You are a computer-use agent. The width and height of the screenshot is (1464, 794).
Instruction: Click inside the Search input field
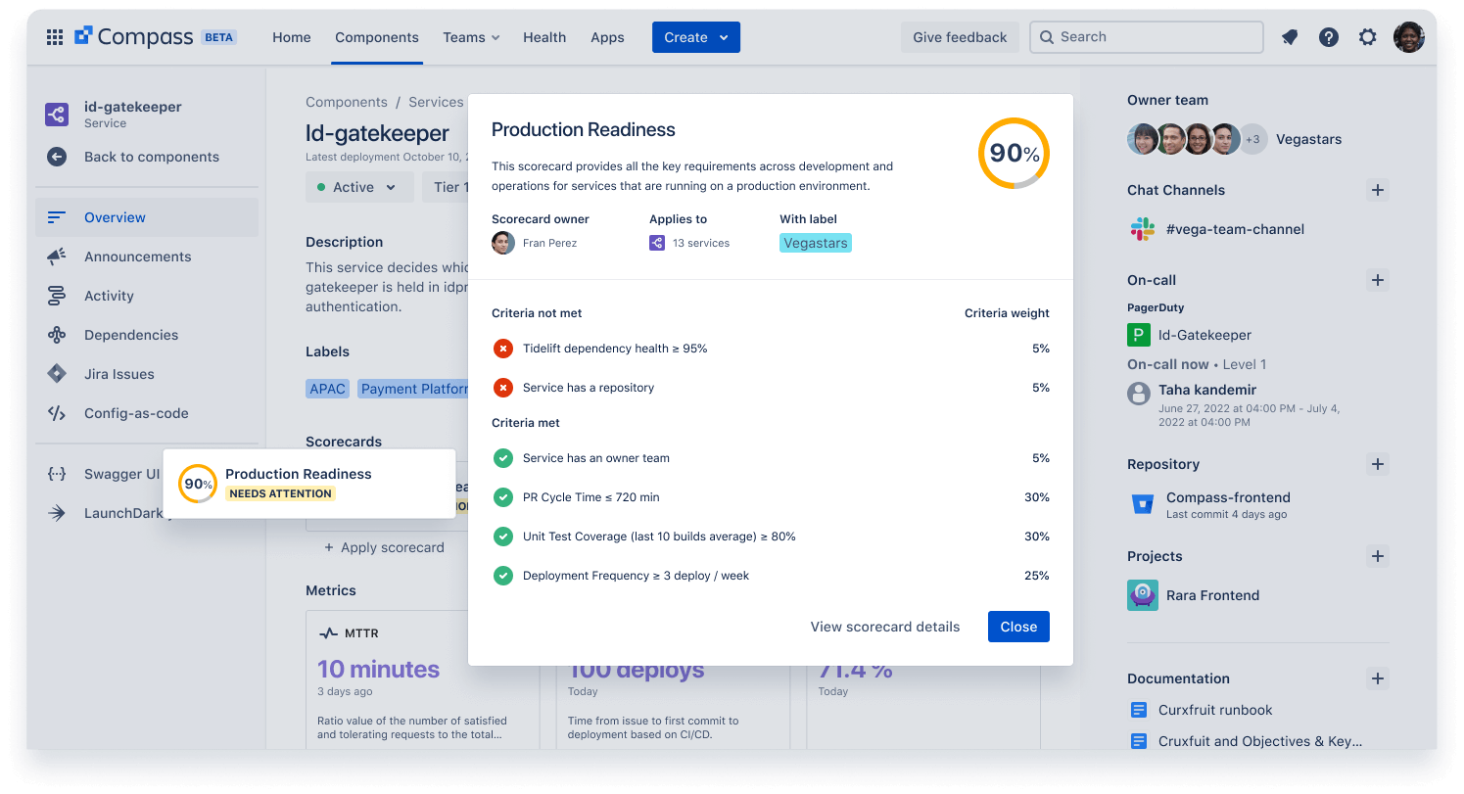pos(1146,36)
